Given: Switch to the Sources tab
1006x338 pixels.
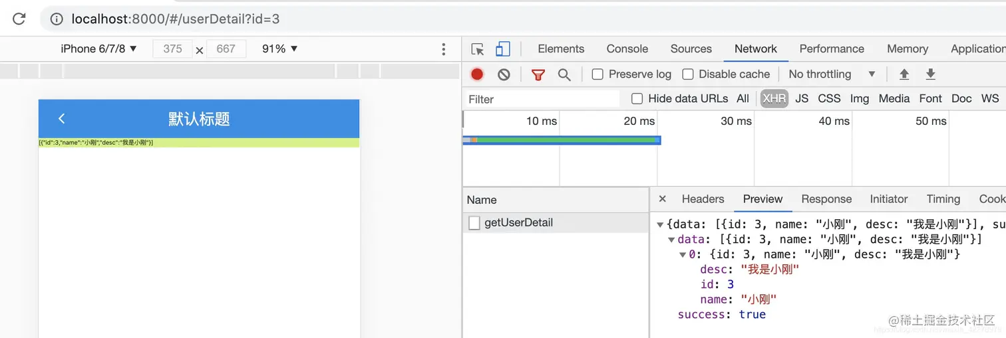Looking at the screenshot, I should (691, 48).
